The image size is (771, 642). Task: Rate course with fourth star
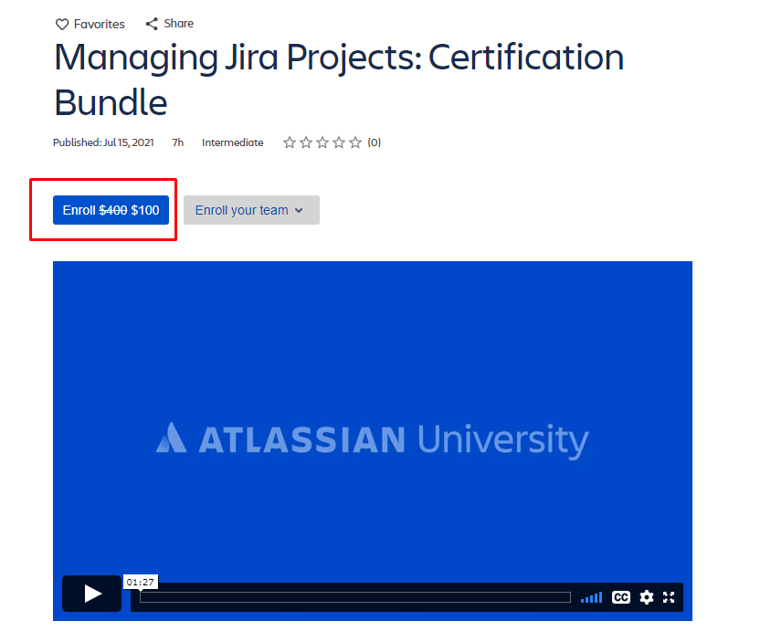pos(339,142)
